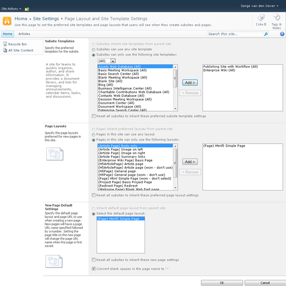Select Blog (All) template
Screen dimensions: 286x299
pos(135,84)
